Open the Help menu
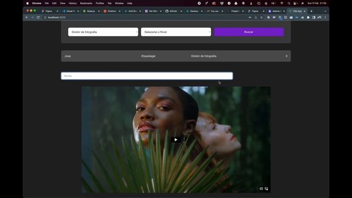Viewport: 352px width, 198px height. (130, 3)
